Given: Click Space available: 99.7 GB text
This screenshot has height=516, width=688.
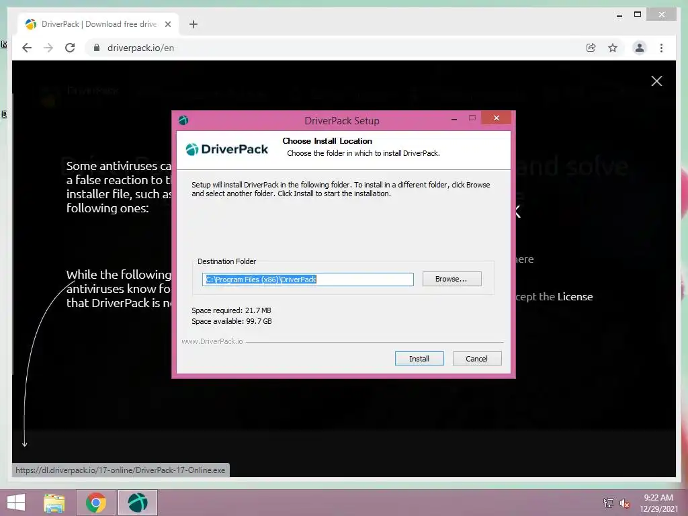Looking at the screenshot, I should (232, 321).
